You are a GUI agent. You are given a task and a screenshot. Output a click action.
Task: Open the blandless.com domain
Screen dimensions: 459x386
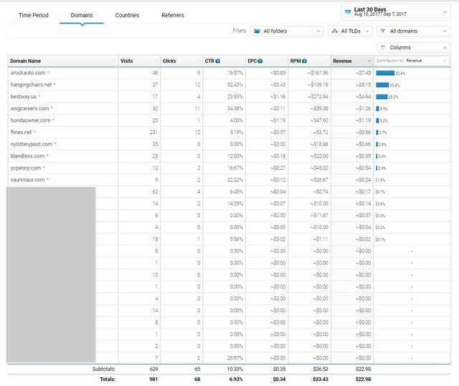27,156
